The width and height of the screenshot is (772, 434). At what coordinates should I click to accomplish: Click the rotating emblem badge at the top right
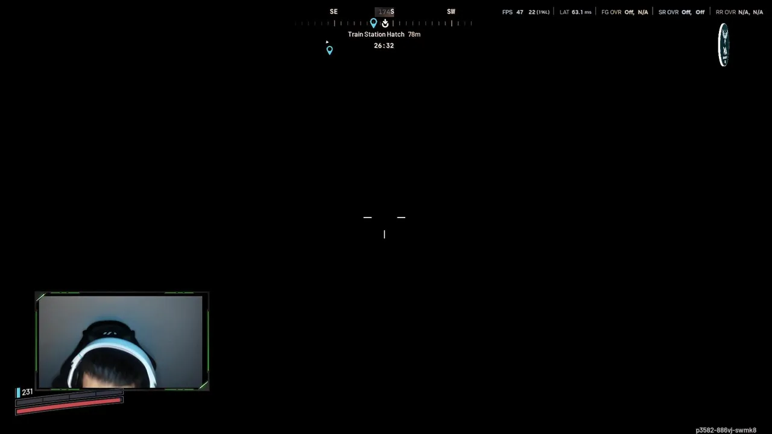coord(724,45)
